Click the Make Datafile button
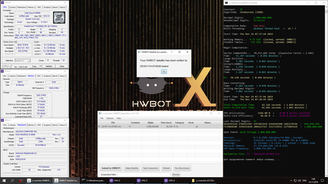 [132, 168]
